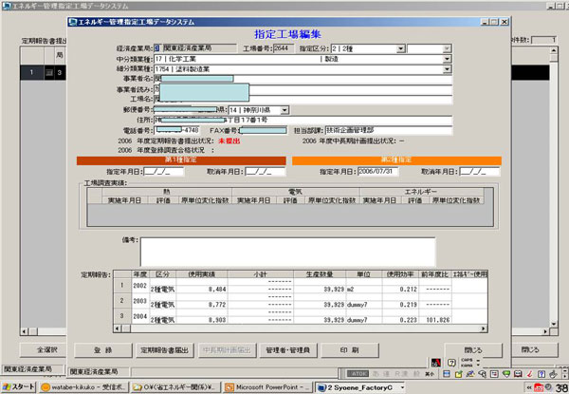569x394 pixels.
Task: Select row 1 of 定期報告 table
Action: (122, 286)
